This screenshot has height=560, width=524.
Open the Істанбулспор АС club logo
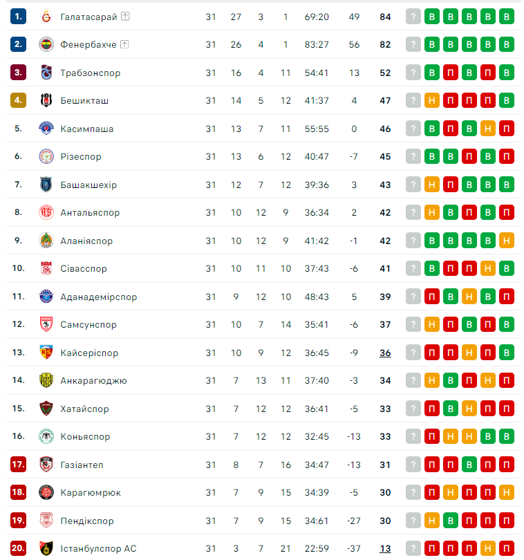click(x=46, y=548)
